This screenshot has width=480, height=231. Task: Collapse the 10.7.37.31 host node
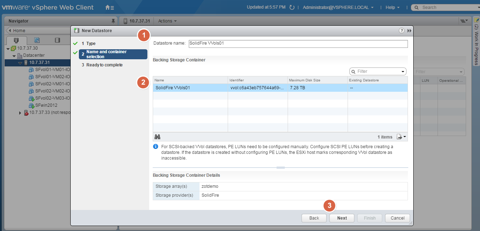coord(20,63)
